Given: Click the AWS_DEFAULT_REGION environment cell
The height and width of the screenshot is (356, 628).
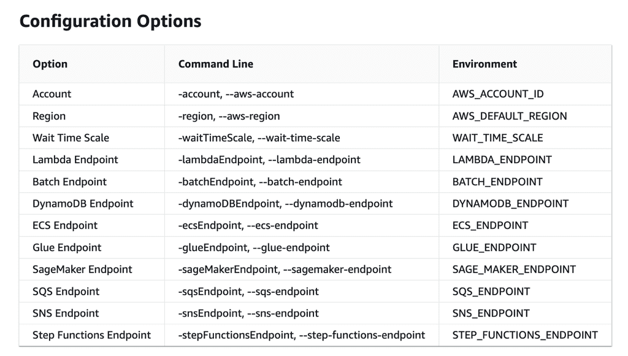Looking at the screenshot, I should tap(510, 116).
